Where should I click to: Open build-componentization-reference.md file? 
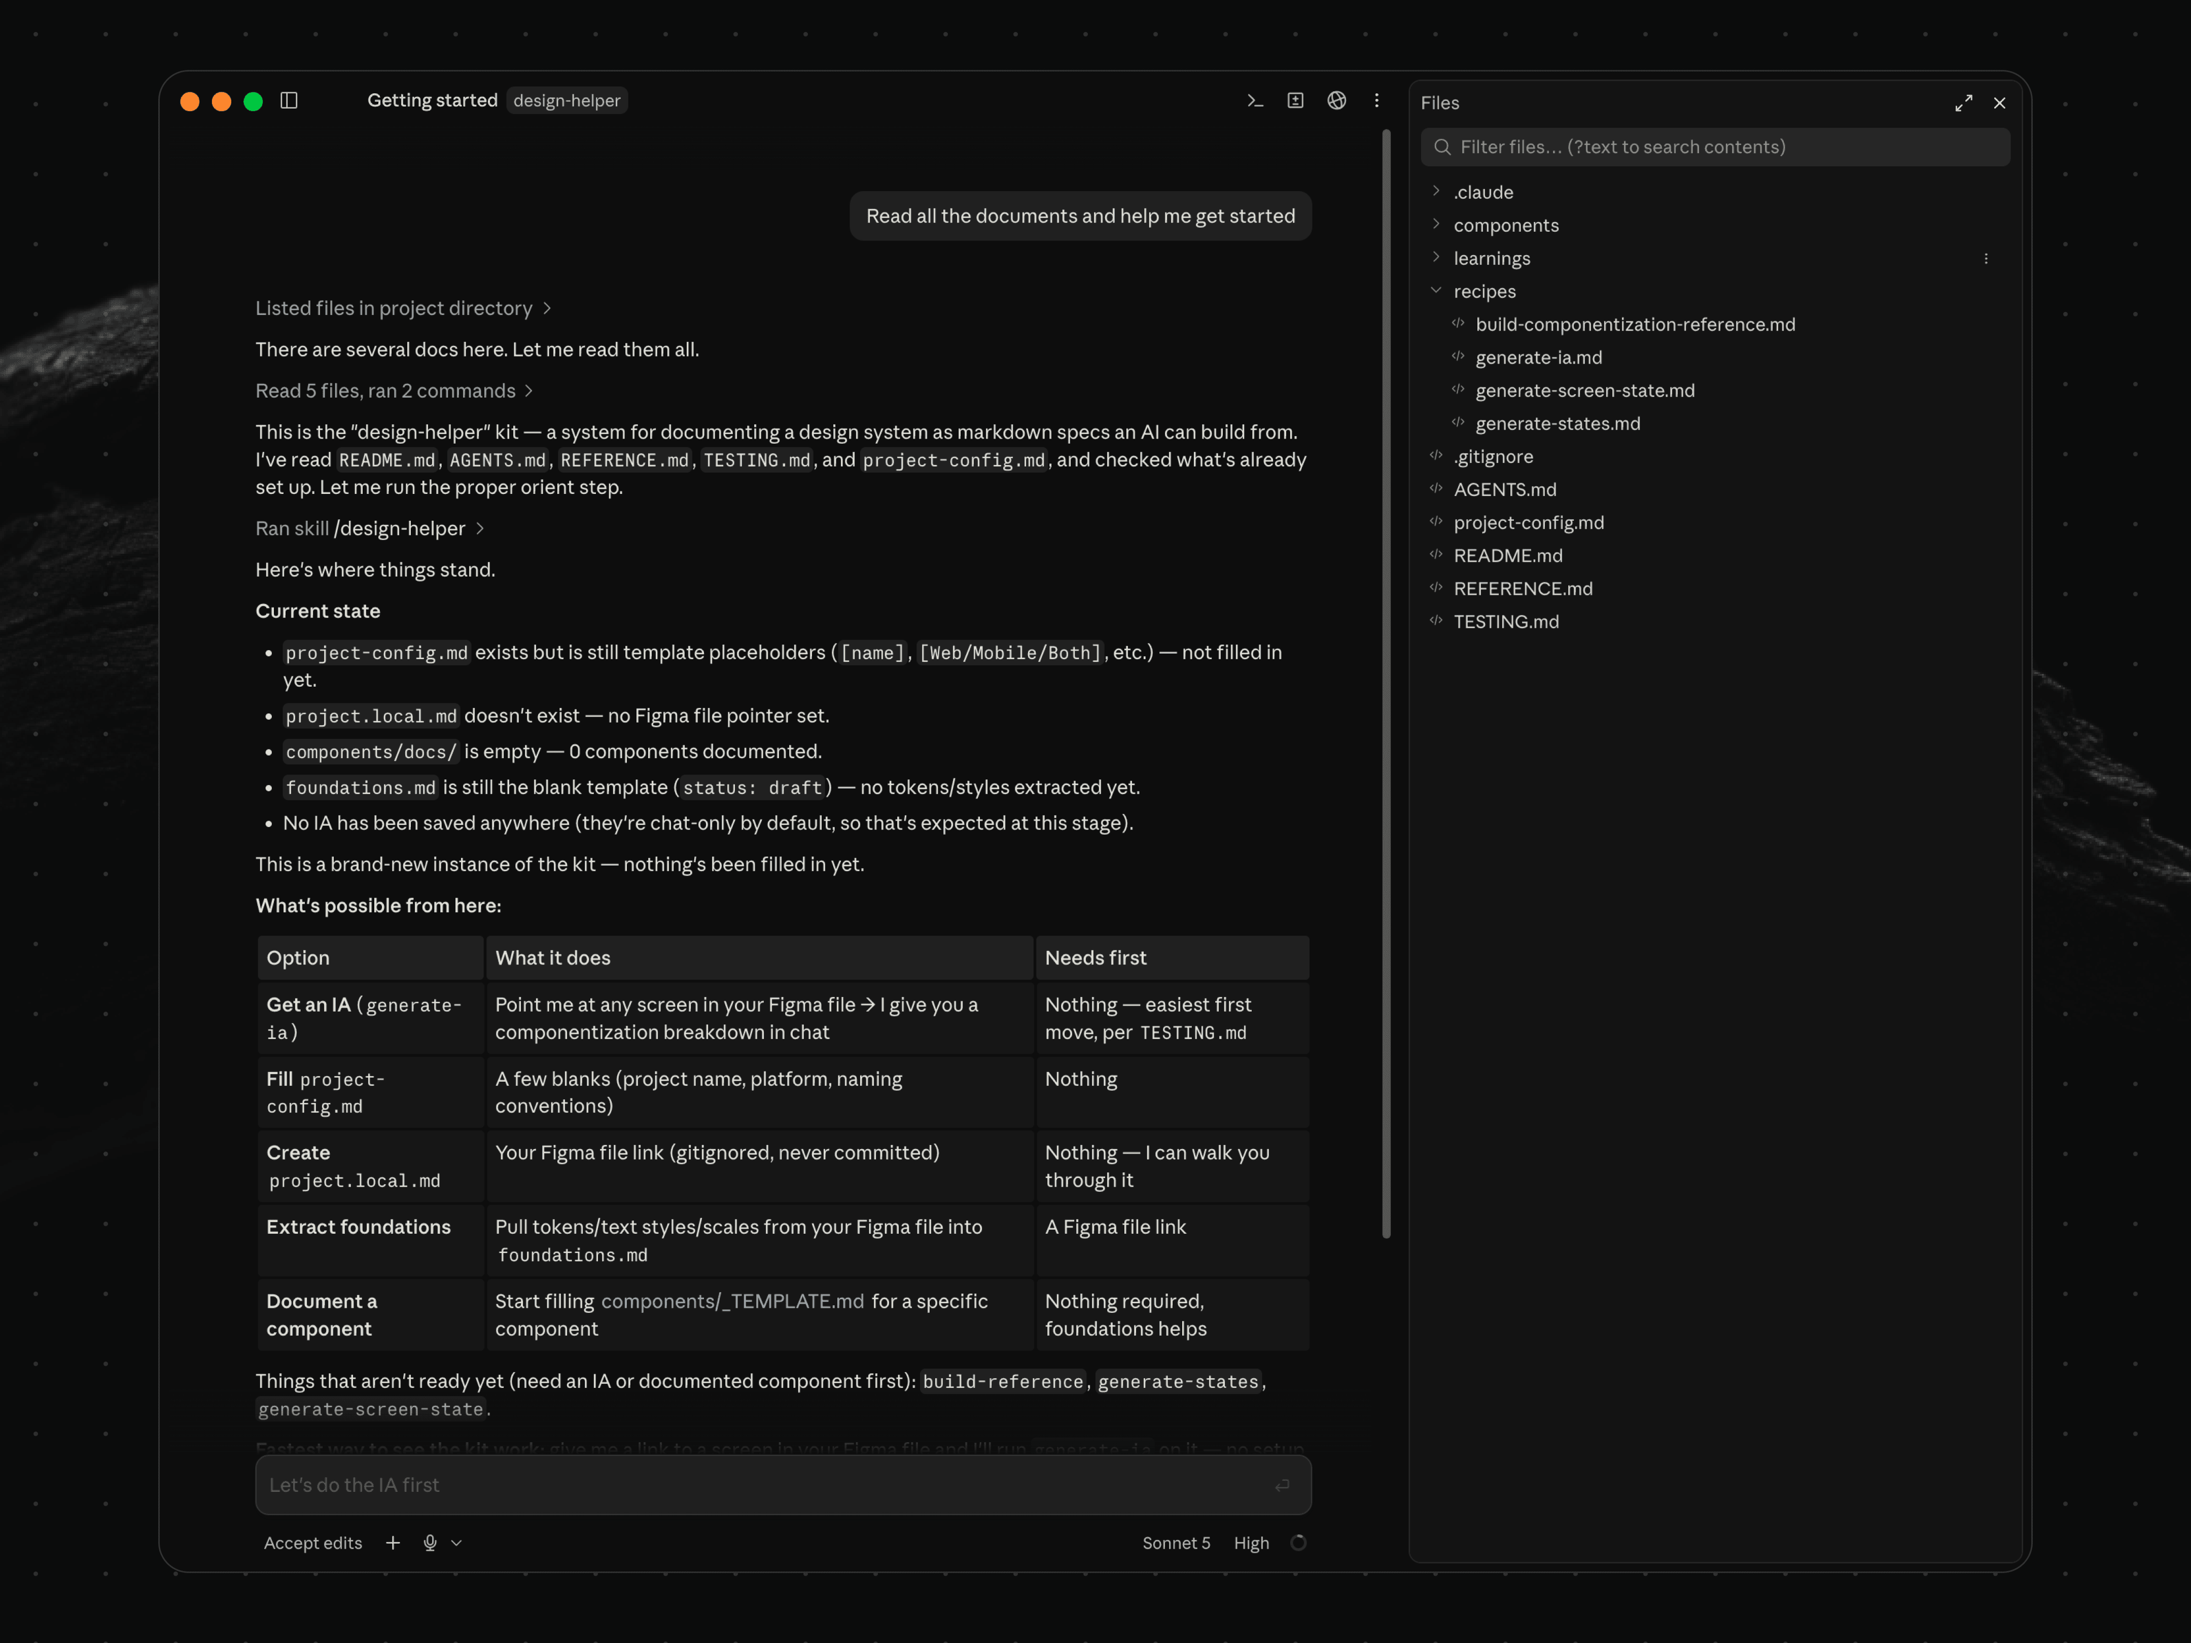point(1634,325)
